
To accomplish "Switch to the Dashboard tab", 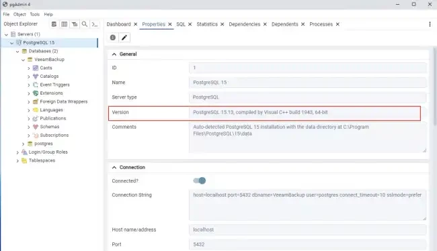I will tap(118, 24).
